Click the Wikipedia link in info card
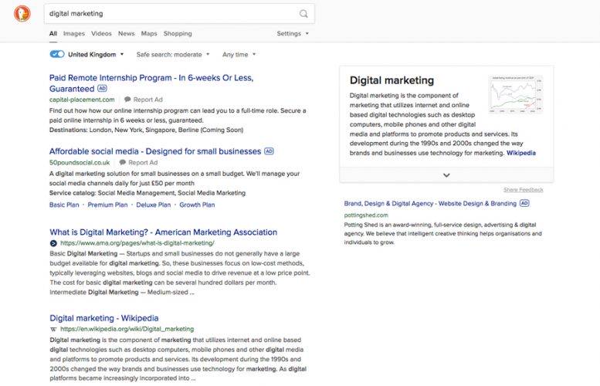 (520, 153)
